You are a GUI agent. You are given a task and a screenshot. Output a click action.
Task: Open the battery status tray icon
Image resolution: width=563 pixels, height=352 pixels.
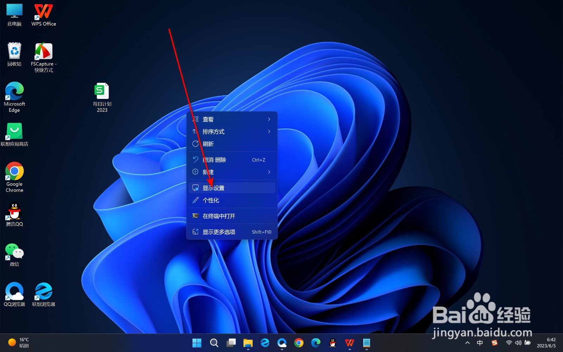tap(527, 343)
